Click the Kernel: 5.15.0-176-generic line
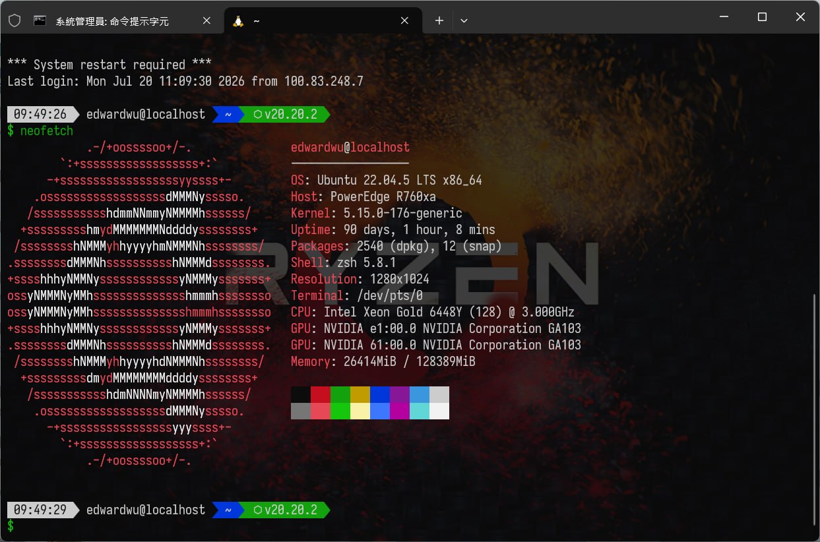Viewport: 820px width, 542px height. point(377,213)
